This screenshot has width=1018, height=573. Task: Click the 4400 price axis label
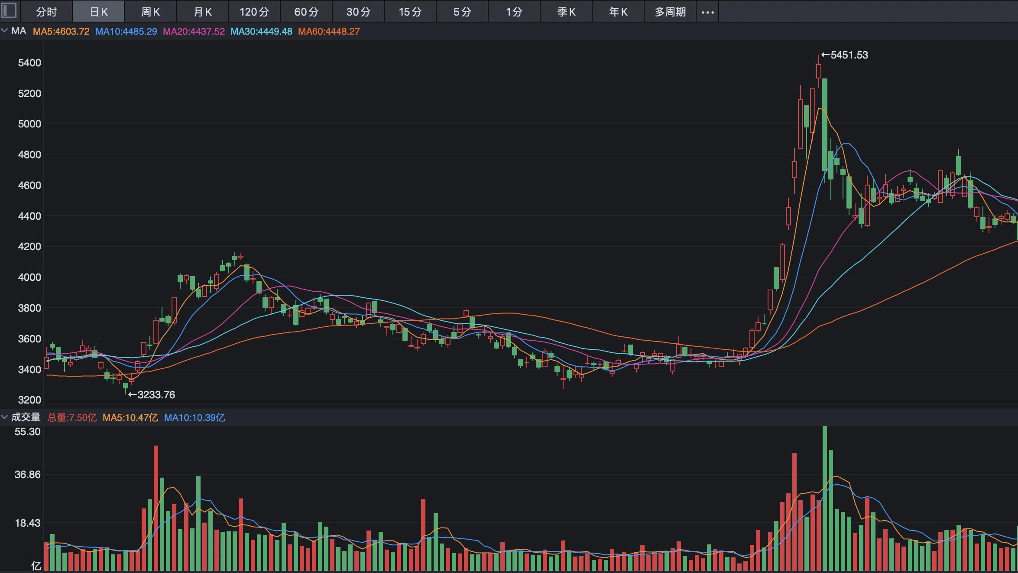click(29, 216)
